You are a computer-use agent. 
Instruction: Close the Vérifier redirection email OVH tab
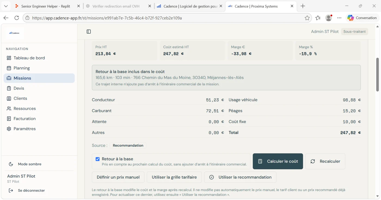pyautogui.click(x=150, y=6)
